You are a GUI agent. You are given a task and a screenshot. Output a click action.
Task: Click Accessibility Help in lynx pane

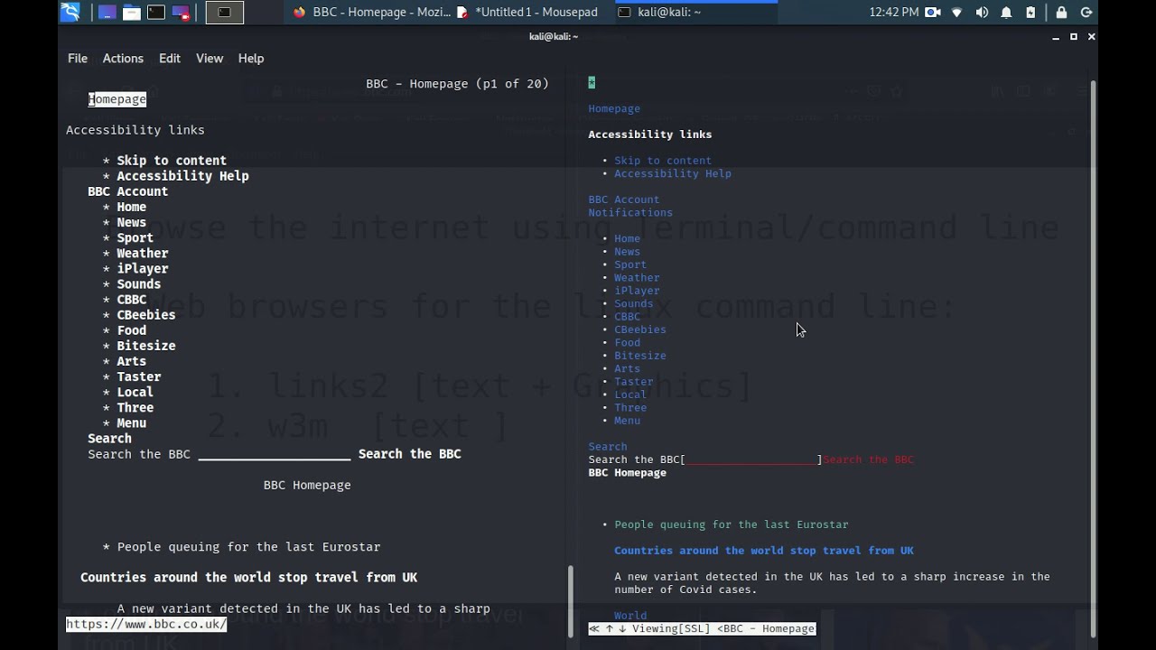[182, 176]
